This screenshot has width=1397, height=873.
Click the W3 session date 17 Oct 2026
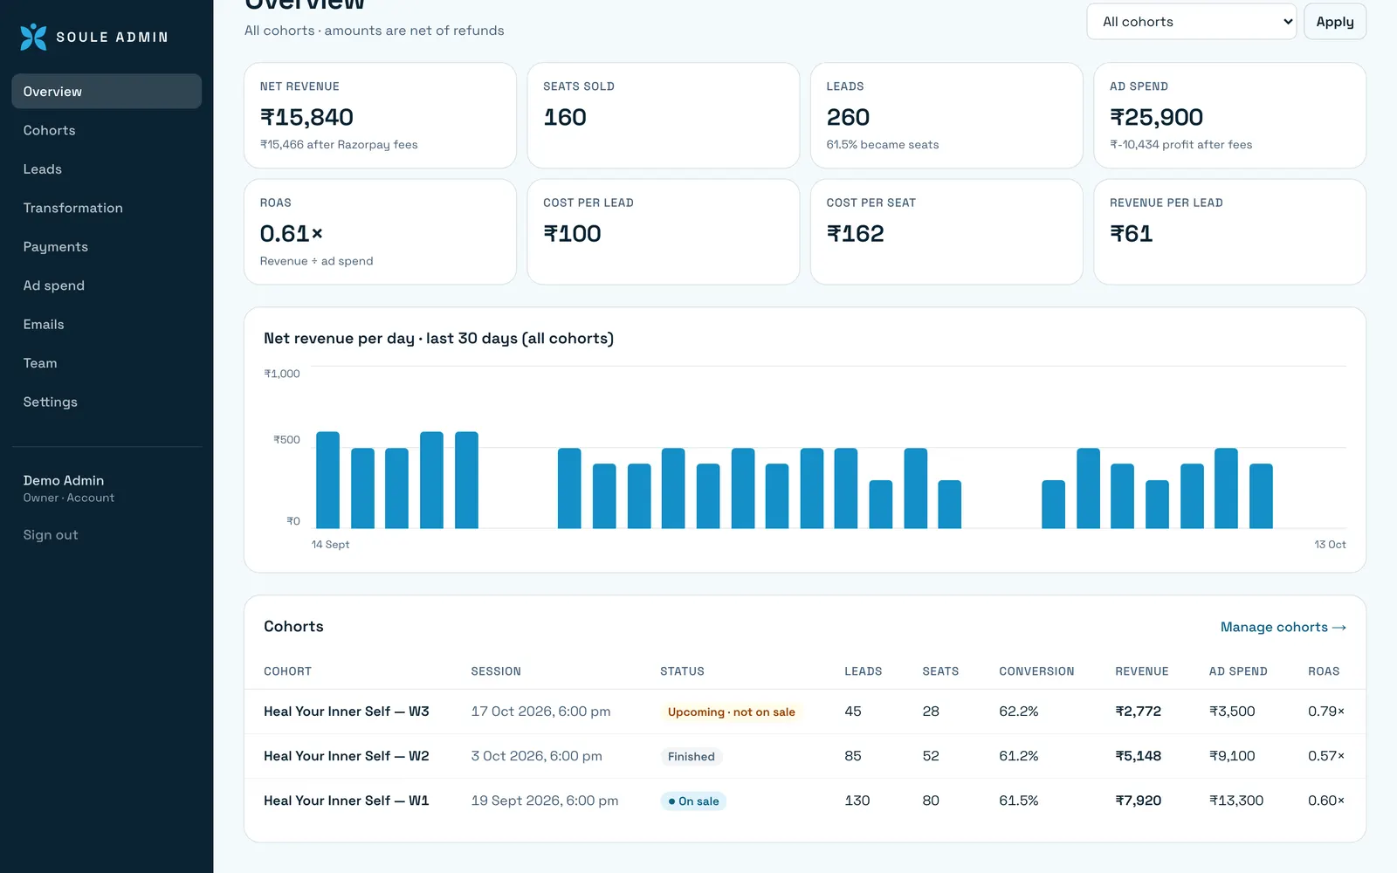(540, 711)
